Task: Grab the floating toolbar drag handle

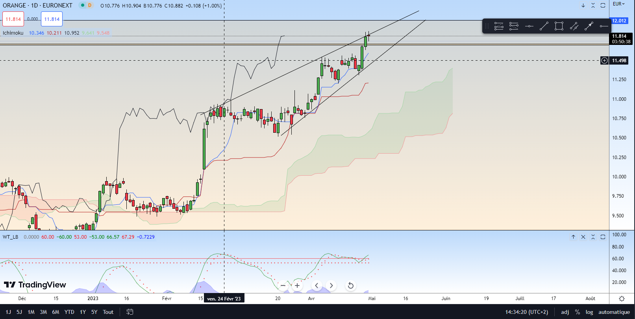Action: tap(487, 26)
